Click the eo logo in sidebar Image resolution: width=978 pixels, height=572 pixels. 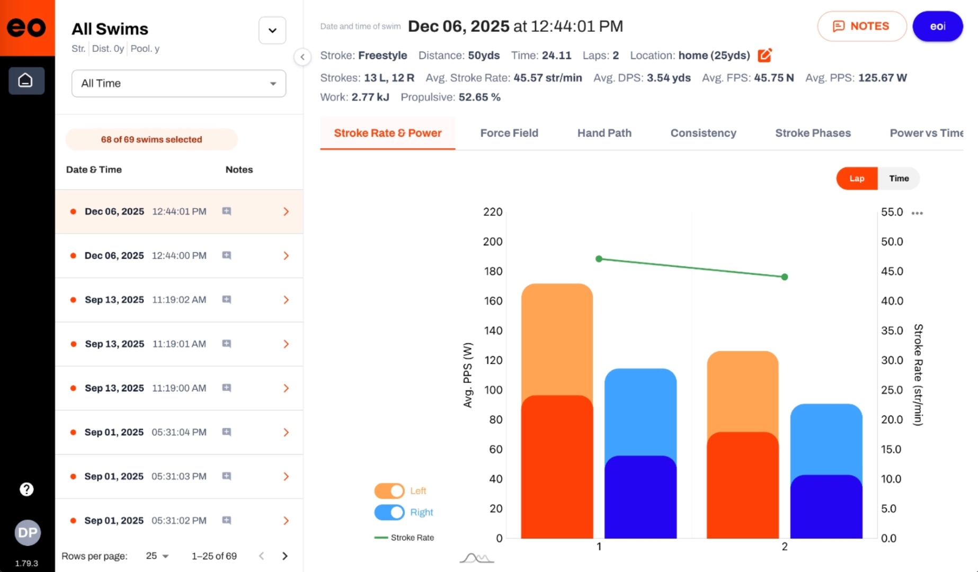pyautogui.click(x=26, y=28)
